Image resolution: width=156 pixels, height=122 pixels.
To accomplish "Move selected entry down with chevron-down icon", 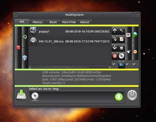I will [115, 47].
